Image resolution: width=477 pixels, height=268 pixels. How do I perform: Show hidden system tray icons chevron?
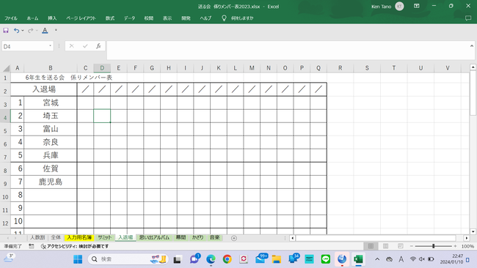point(377,259)
